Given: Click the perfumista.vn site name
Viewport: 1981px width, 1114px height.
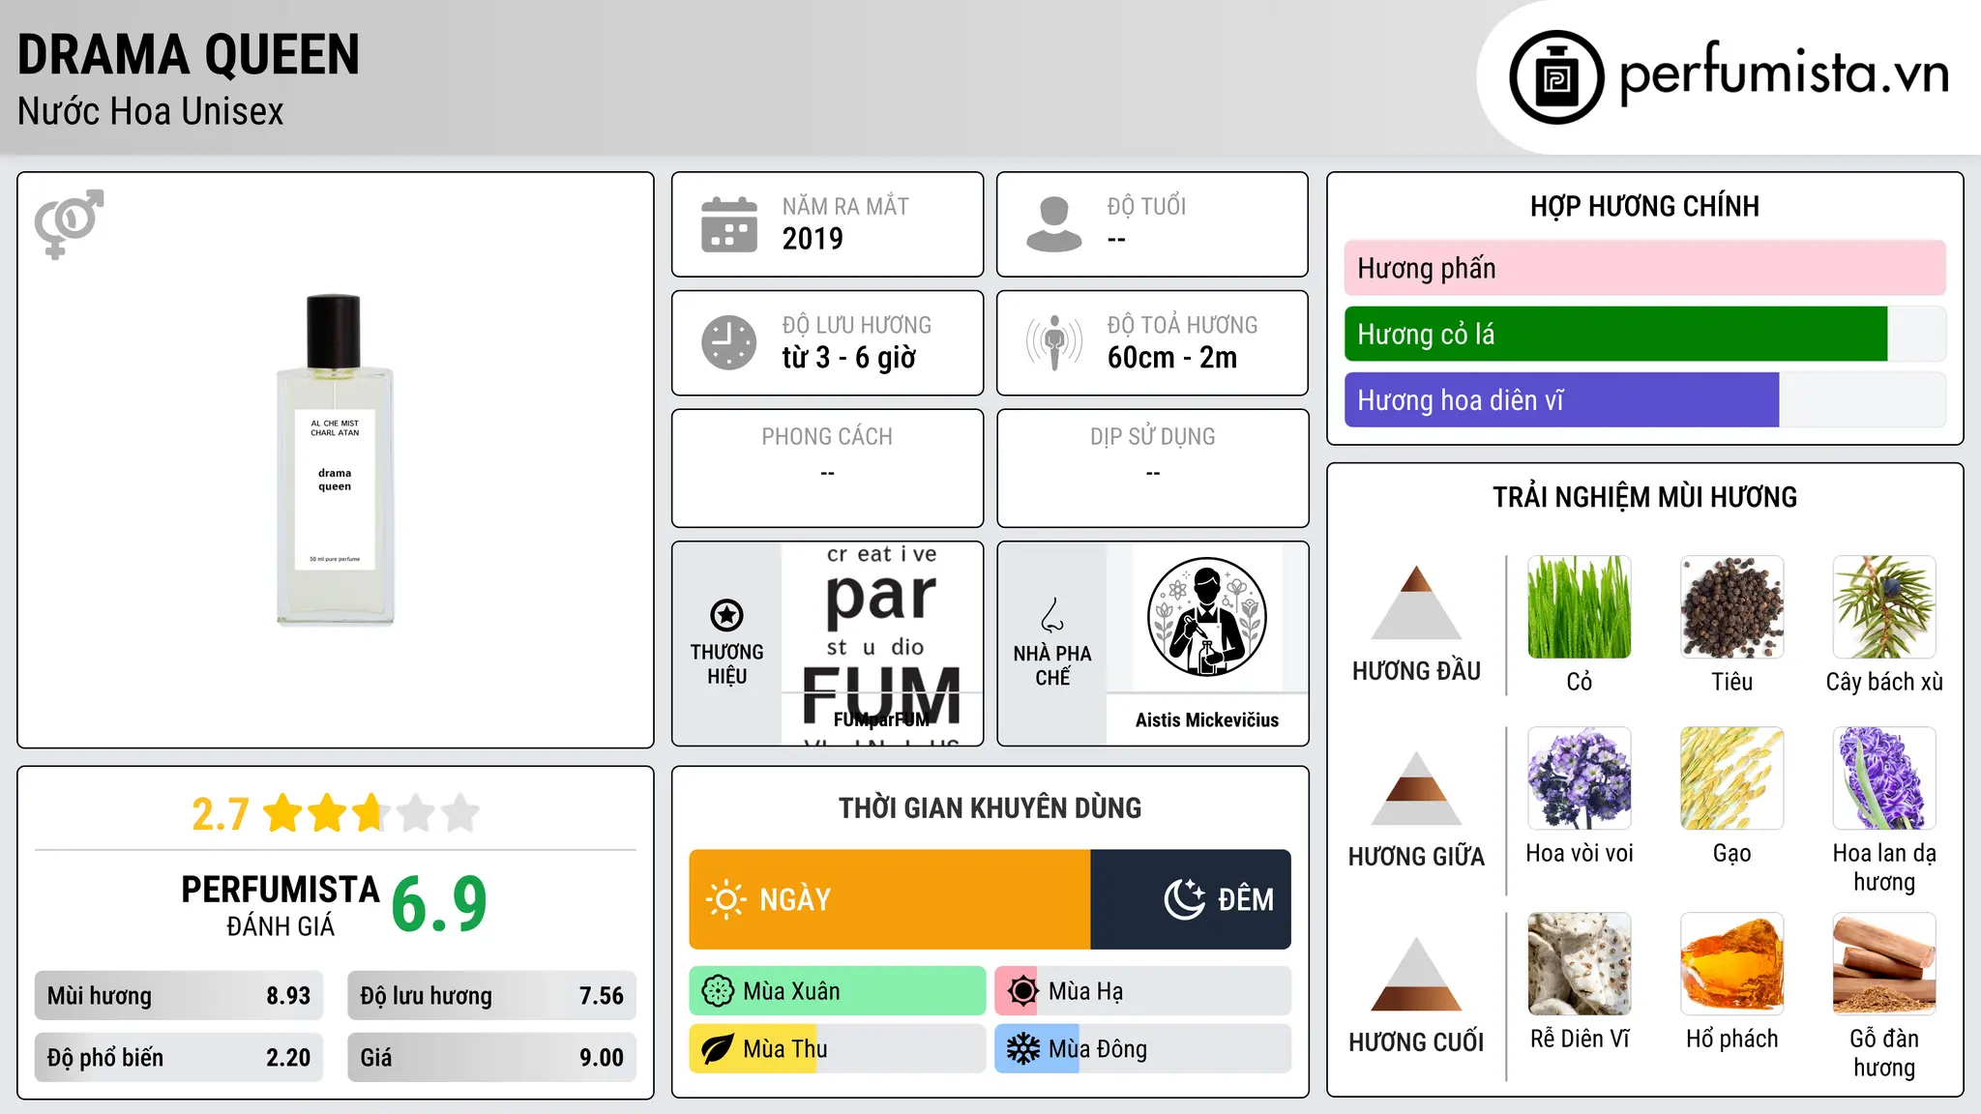Looking at the screenshot, I should pyautogui.click(x=1784, y=74).
